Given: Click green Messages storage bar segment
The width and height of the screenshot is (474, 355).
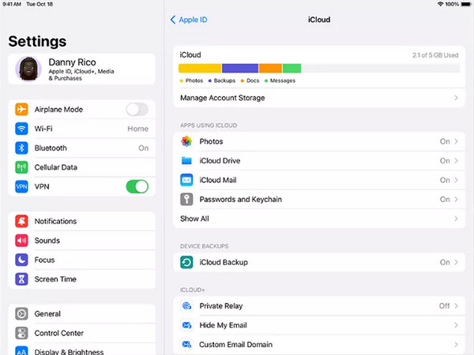Looking at the screenshot, I should click(x=292, y=68).
